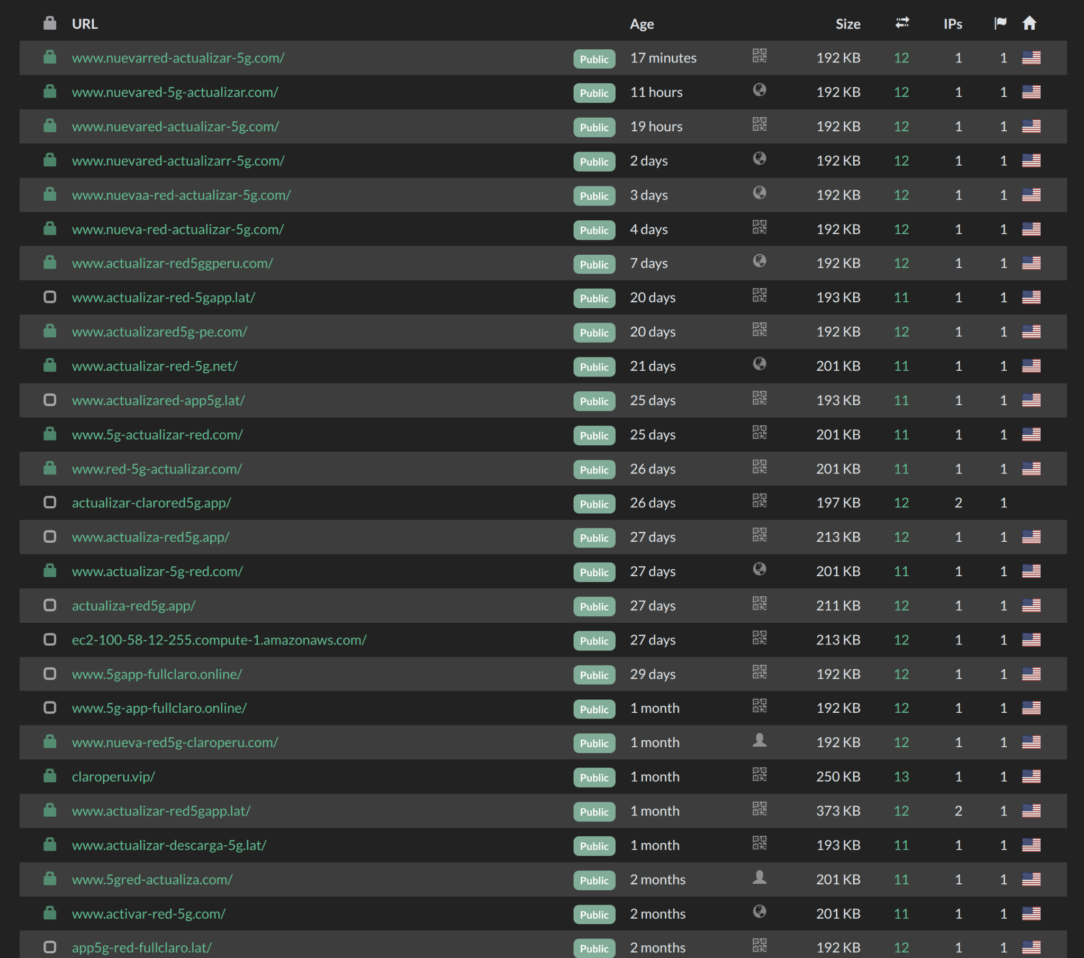Click the QR code icon for www.nuevarred-actualizar-5g.com
1084x958 pixels.
pos(760,56)
